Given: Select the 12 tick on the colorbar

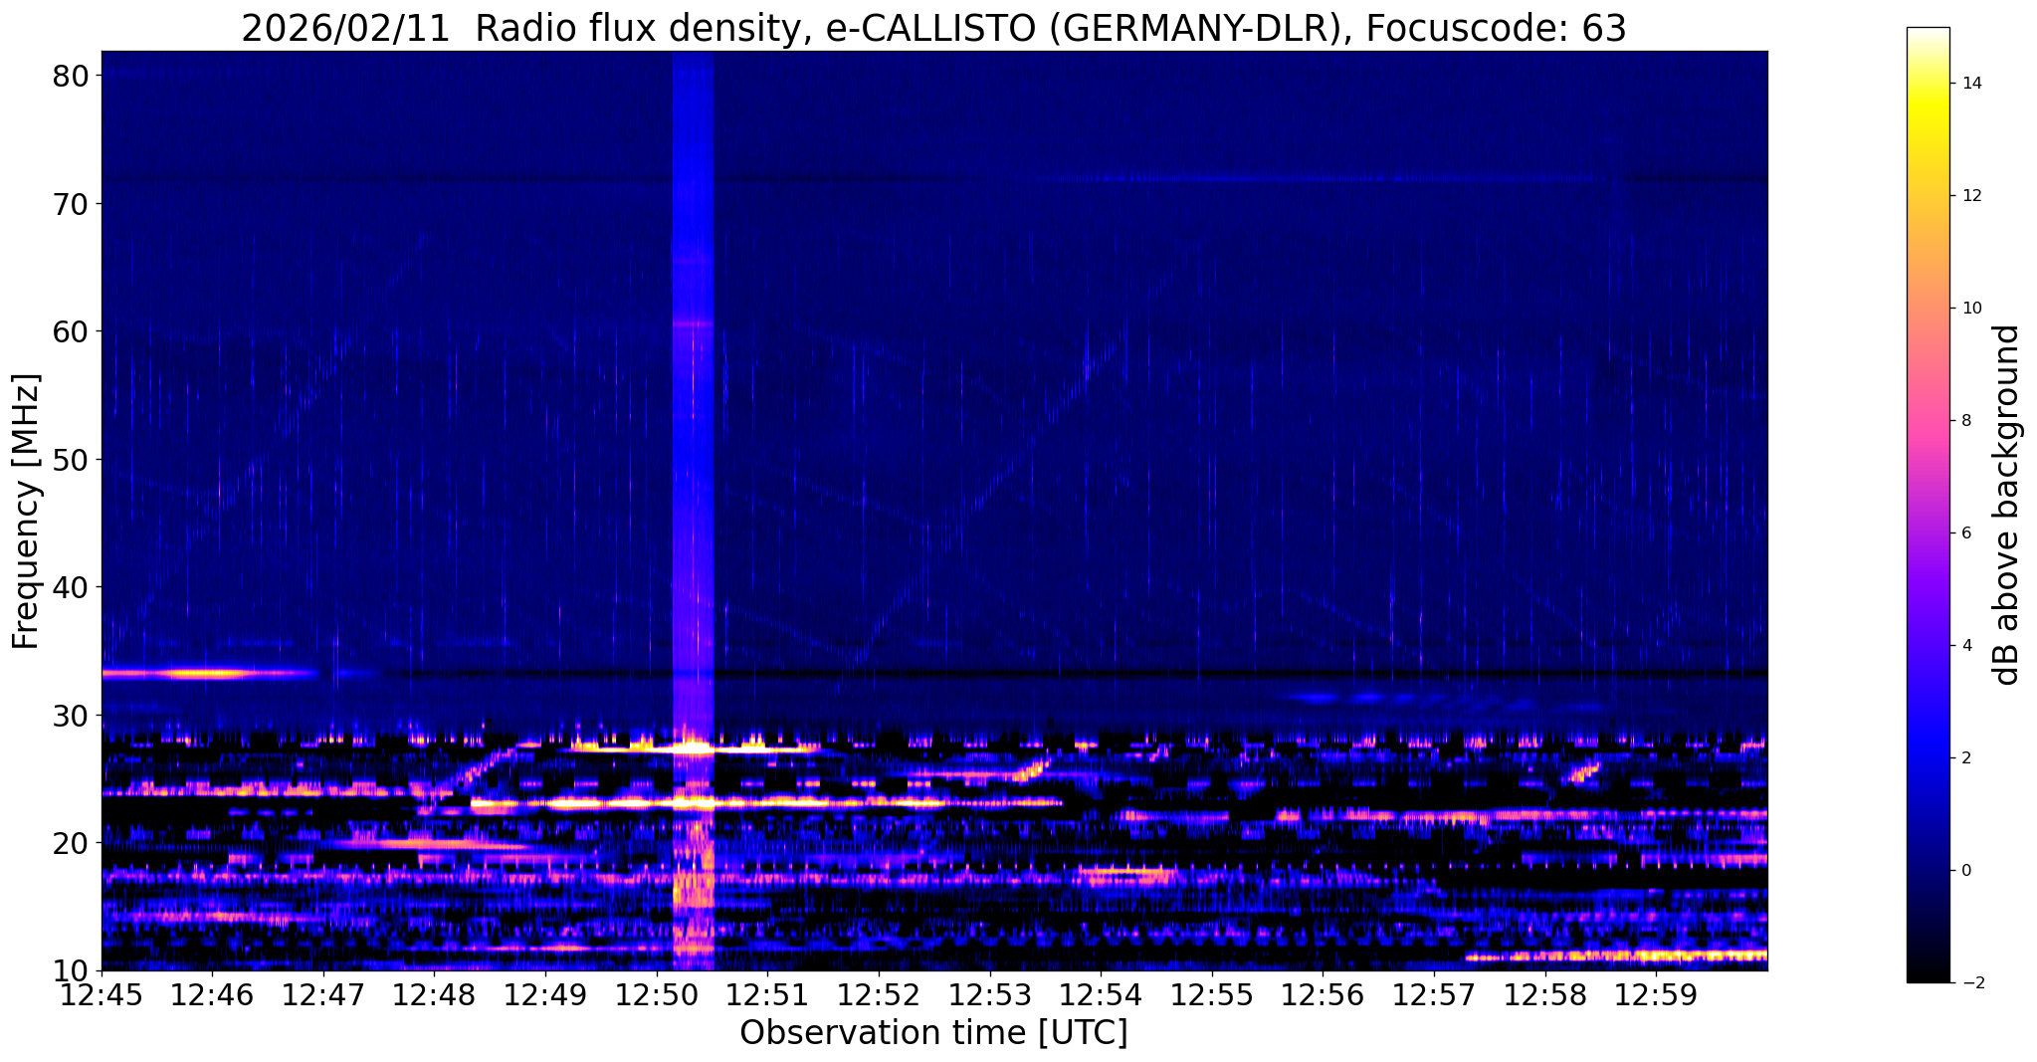Looking at the screenshot, I should pos(1971,196).
